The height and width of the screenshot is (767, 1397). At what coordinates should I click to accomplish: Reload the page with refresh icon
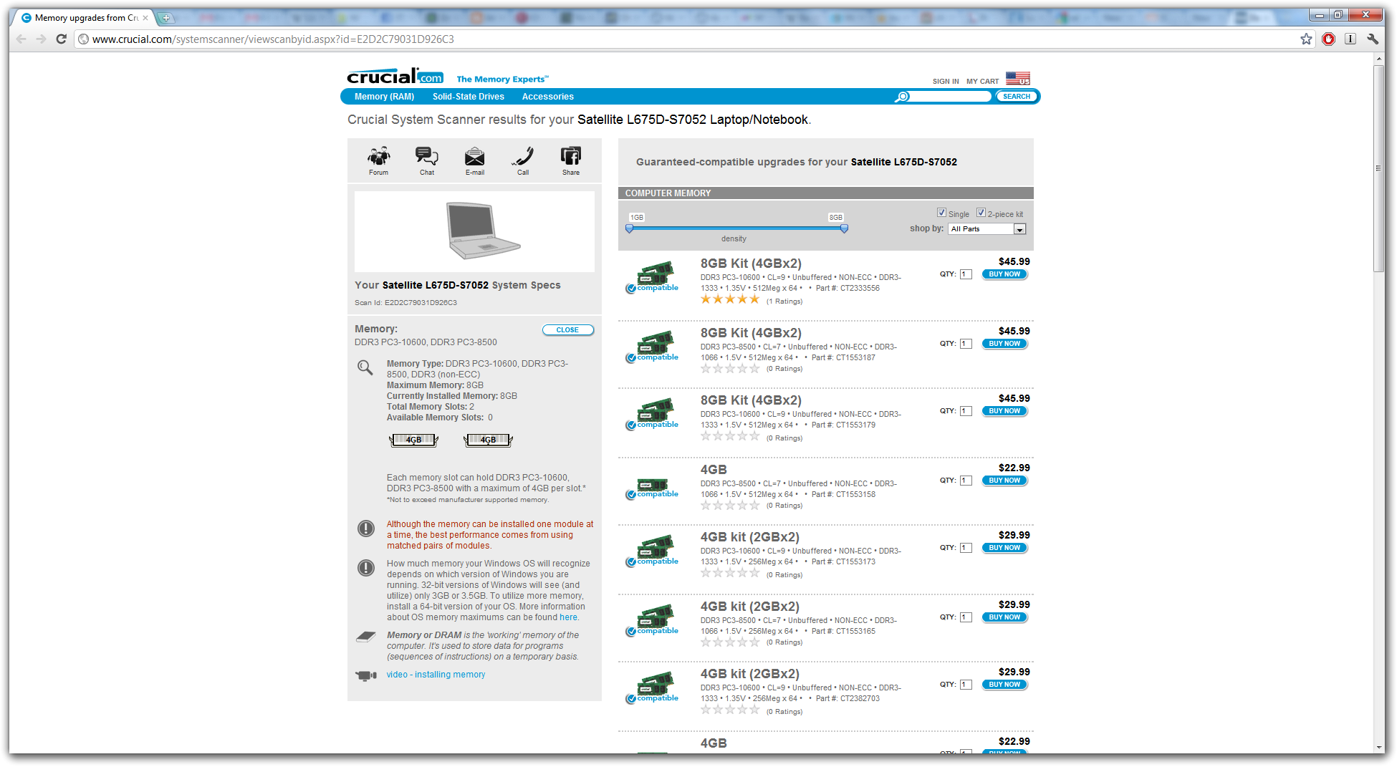(x=61, y=39)
